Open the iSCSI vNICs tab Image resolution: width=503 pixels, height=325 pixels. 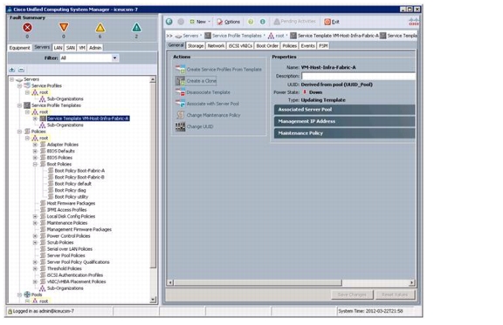click(x=240, y=46)
